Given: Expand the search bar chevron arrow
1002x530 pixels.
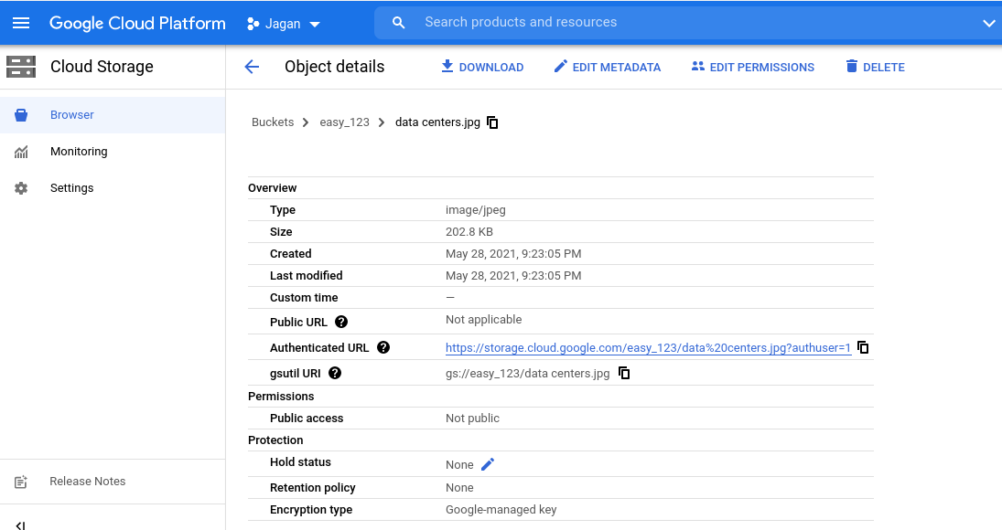Looking at the screenshot, I should (988, 24).
